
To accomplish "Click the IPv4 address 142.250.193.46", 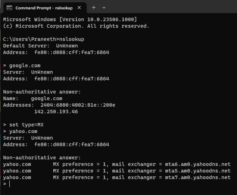I will point(56,112).
